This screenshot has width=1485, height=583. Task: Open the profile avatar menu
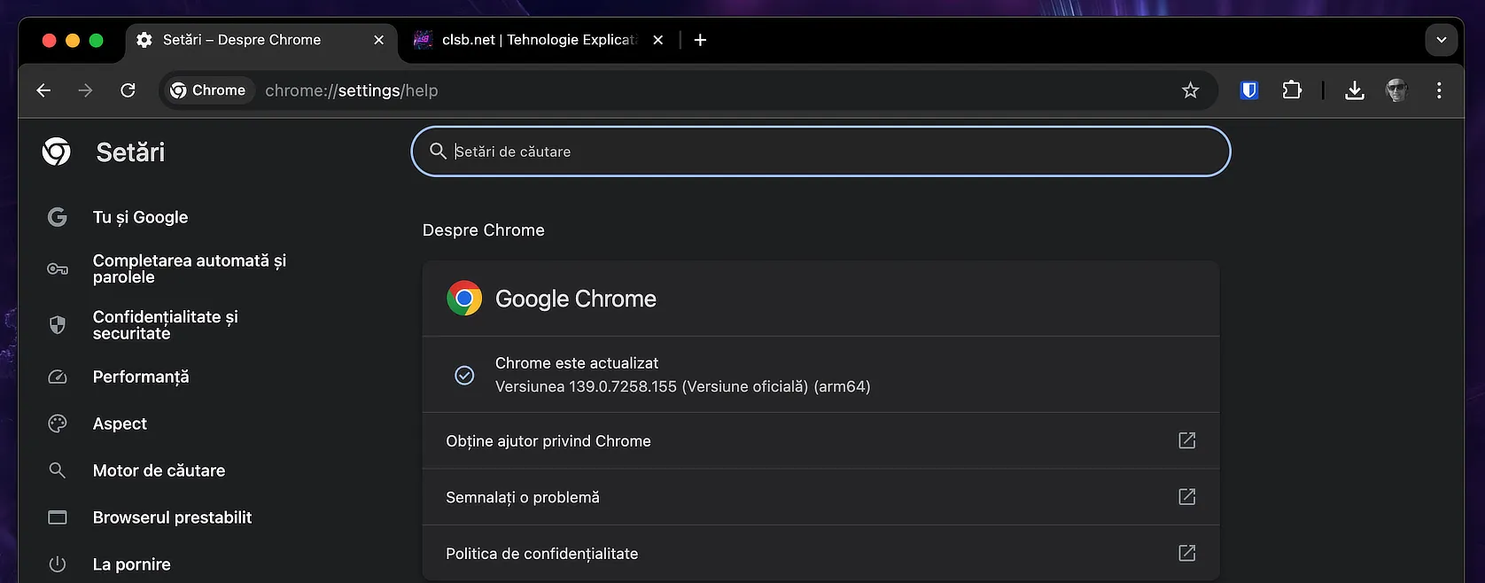tap(1397, 90)
